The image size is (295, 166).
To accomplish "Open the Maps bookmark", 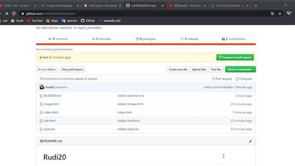I will click(52, 21).
